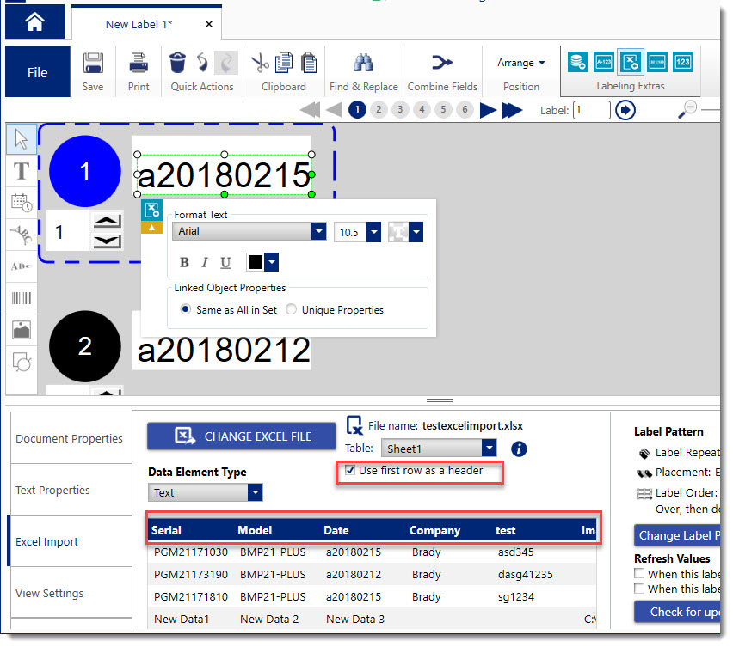The height and width of the screenshot is (647, 733).
Task: Switch to the Document Properties tab
Action: pyautogui.click(x=70, y=438)
